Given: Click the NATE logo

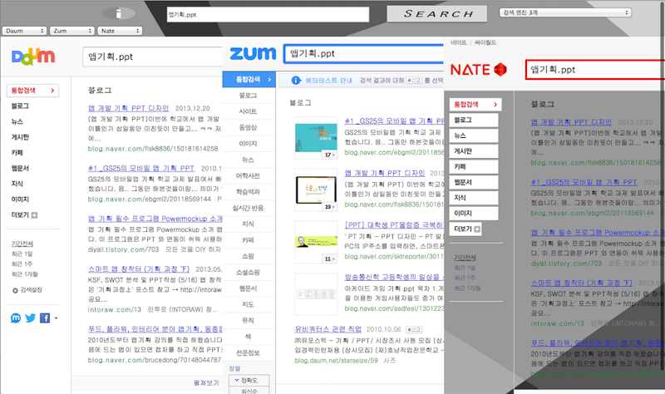Looking at the screenshot, I should pos(479,70).
